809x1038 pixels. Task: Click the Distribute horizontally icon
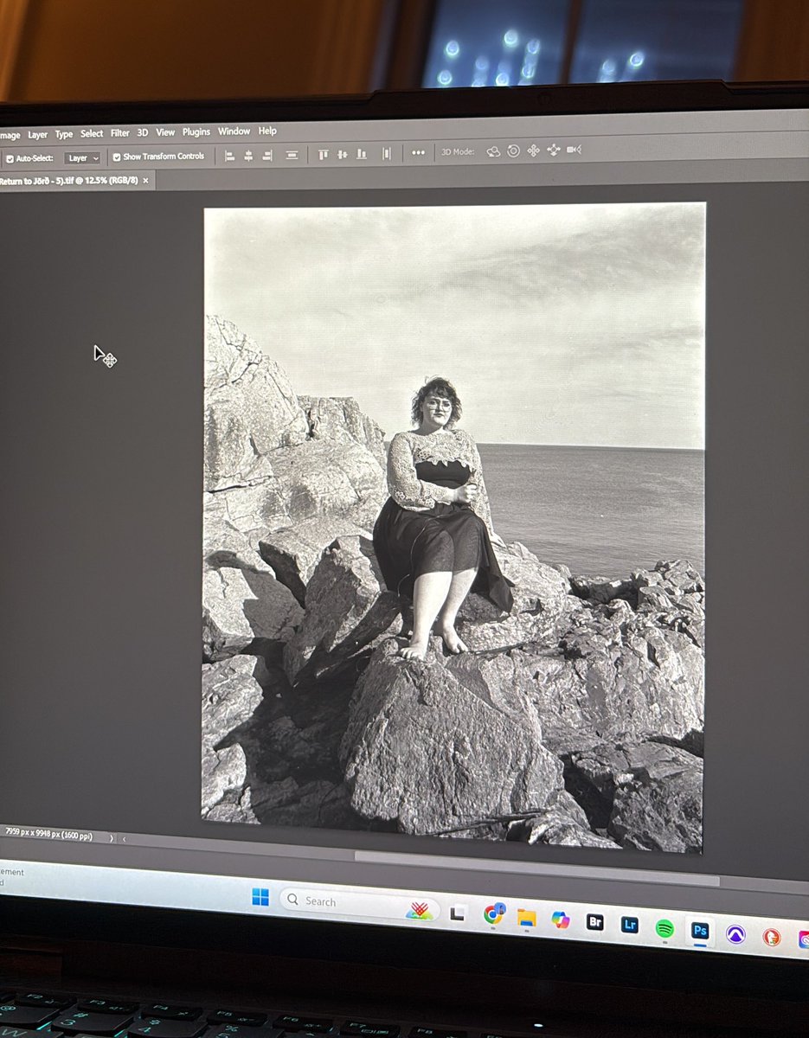(x=387, y=153)
